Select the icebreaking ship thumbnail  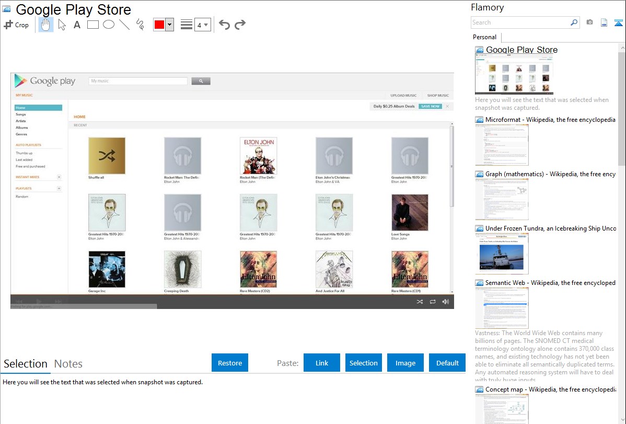click(502, 254)
